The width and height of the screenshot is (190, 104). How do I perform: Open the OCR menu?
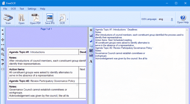click(13, 9)
